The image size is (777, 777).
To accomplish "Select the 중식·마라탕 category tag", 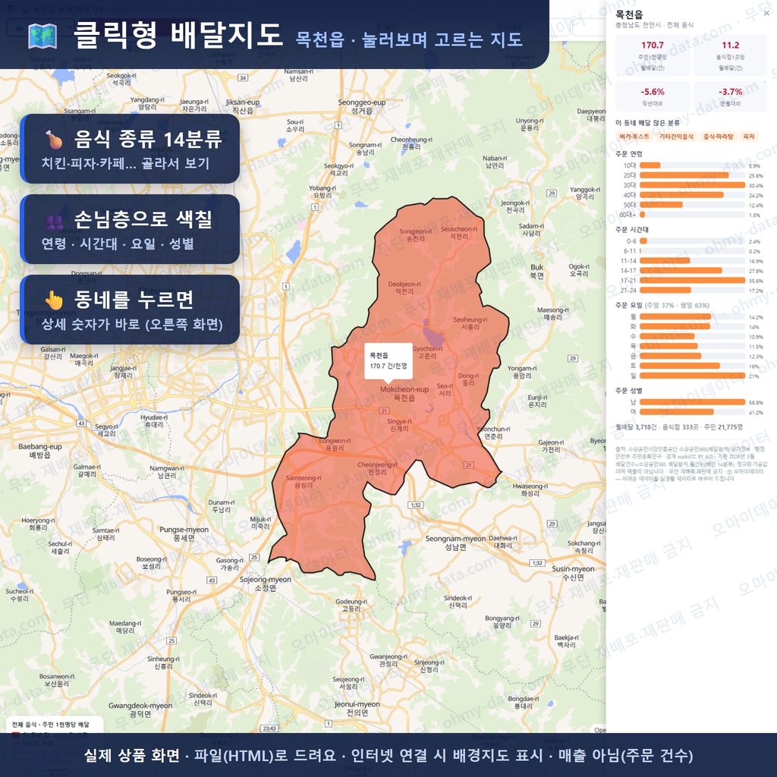I will click(718, 137).
